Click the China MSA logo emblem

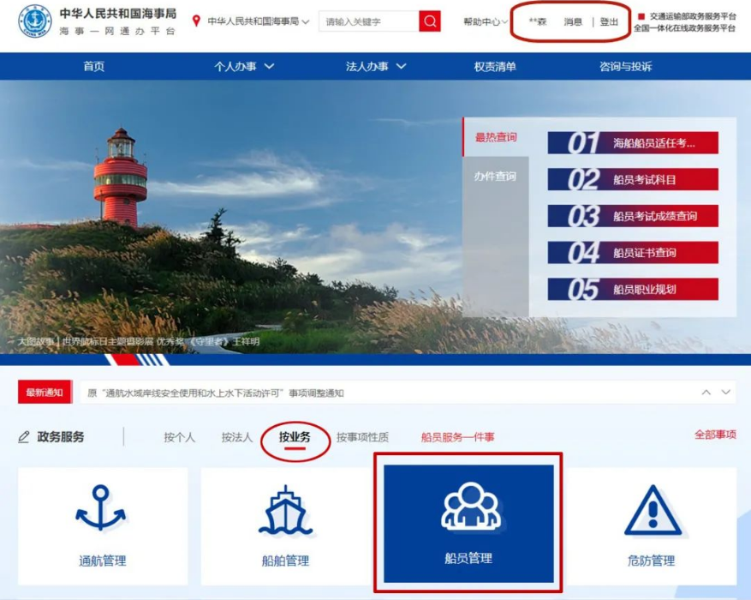pyautogui.click(x=35, y=22)
